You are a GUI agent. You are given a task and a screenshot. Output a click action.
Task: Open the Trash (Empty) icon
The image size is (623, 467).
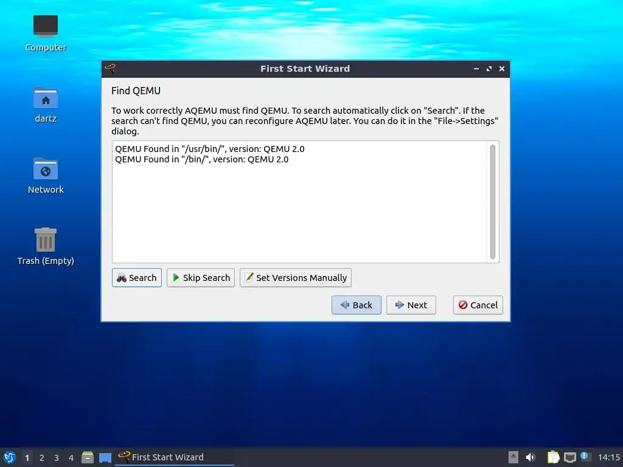(x=46, y=246)
